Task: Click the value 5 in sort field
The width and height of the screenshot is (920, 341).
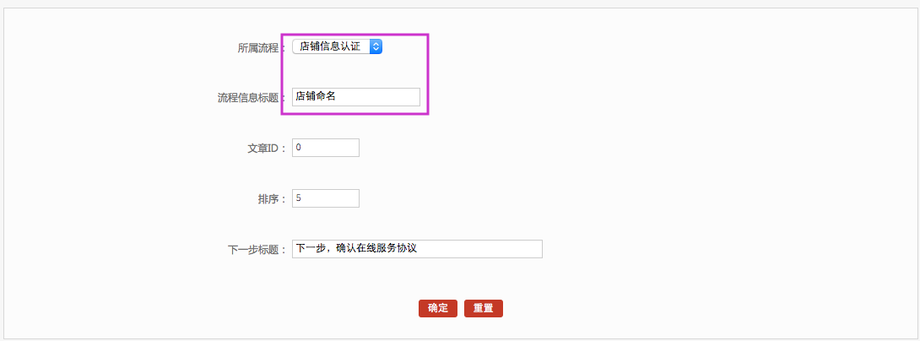Action: click(x=299, y=198)
